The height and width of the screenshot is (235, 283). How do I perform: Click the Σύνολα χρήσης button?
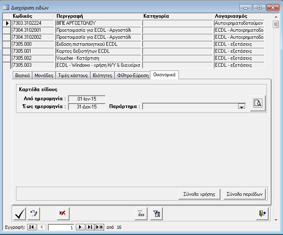[x=199, y=194]
